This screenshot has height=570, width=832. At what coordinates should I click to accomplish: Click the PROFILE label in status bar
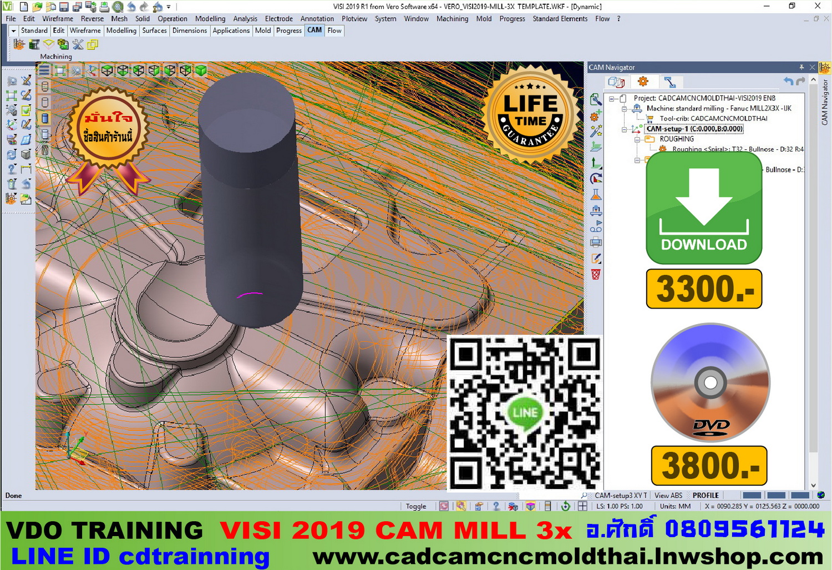[705, 495]
